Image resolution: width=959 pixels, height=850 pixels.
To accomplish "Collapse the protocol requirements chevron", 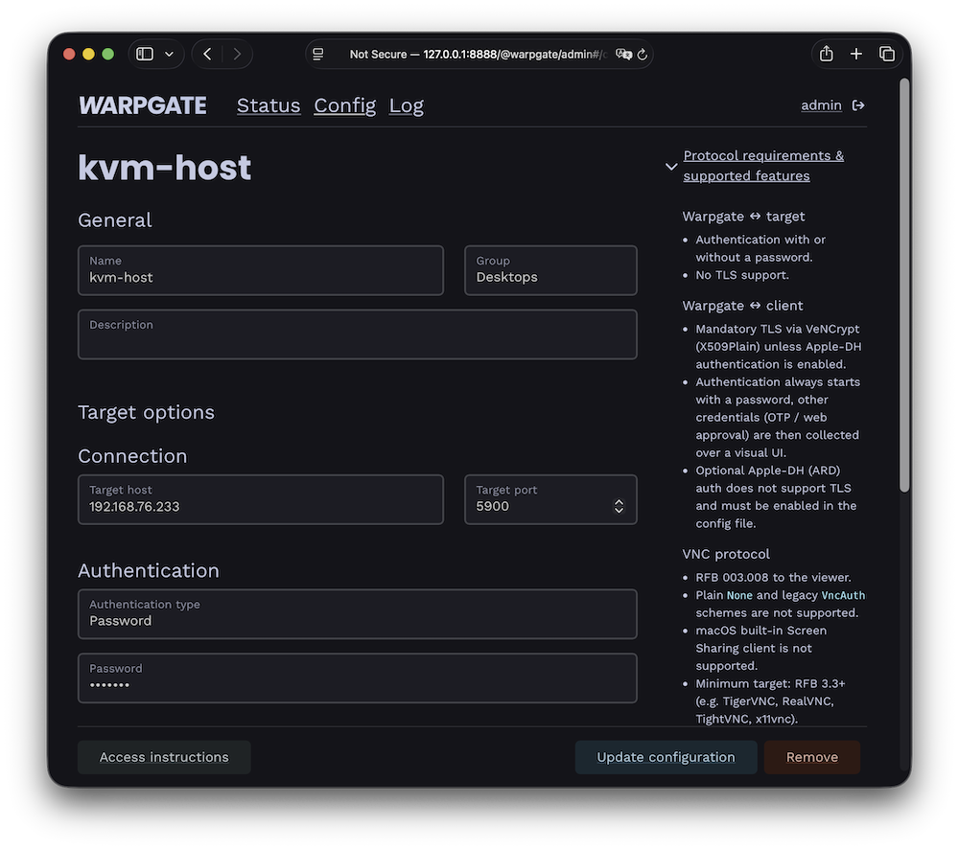I will point(671,166).
